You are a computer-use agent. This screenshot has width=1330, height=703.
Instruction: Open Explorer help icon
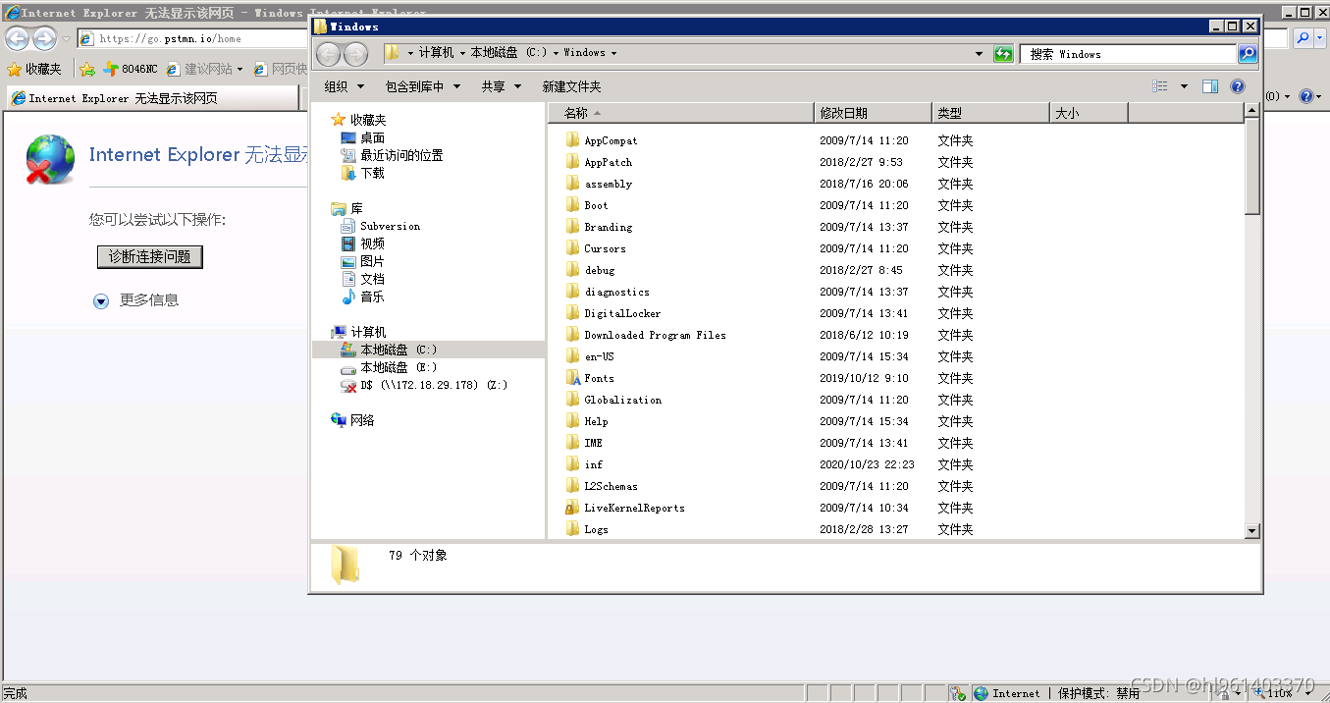pyautogui.click(x=1238, y=86)
